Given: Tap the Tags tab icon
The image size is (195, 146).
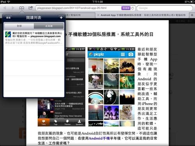Looking at the screenshot, I should click(x=55, y=122).
